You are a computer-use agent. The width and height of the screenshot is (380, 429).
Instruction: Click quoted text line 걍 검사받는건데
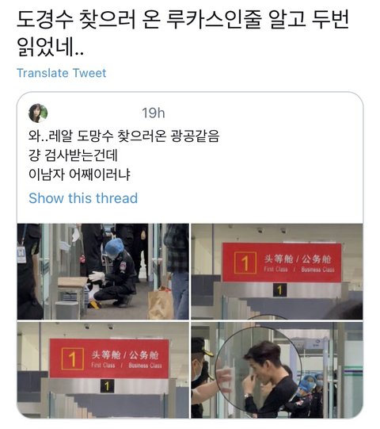tap(73, 155)
